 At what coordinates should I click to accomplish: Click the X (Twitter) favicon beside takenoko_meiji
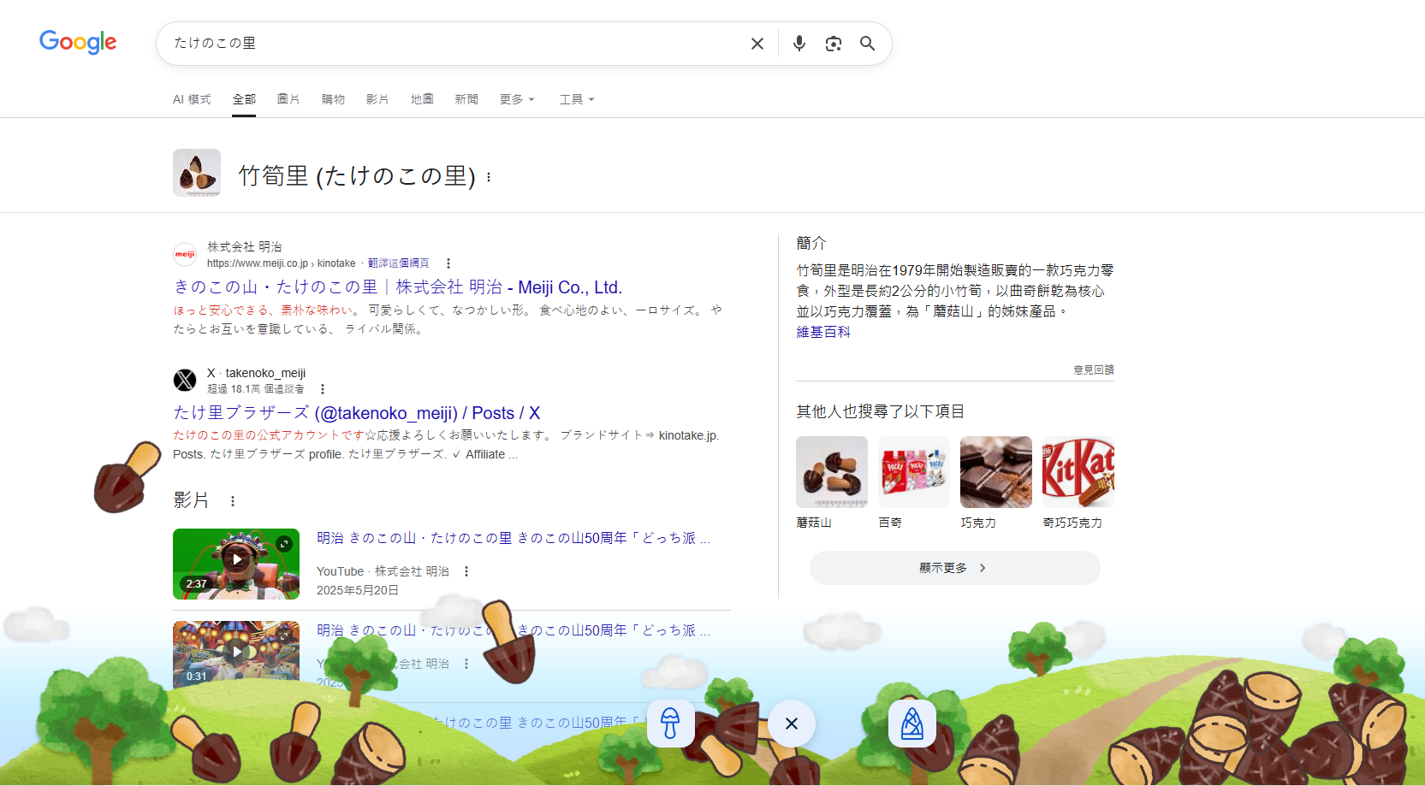pyautogui.click(x=185, y=380)
